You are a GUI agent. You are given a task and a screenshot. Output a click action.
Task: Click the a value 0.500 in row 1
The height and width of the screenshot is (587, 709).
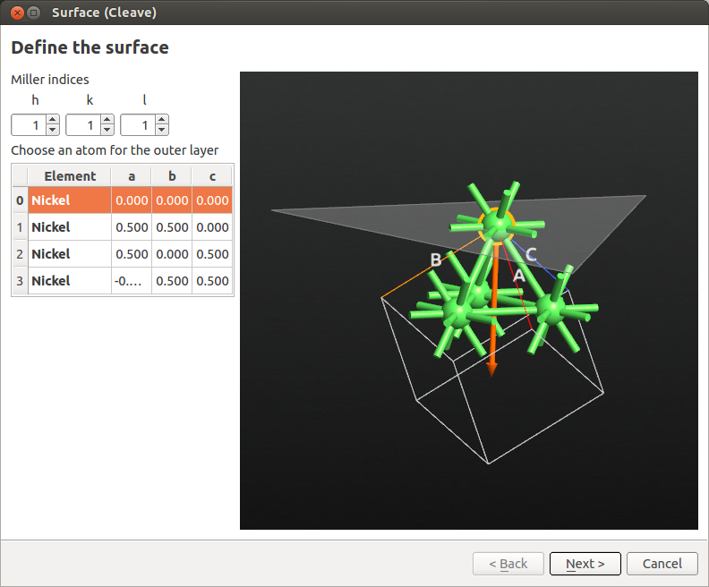[132, 227]
